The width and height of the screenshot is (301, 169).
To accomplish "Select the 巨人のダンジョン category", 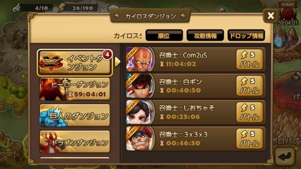I will click(x=75, y=116).
